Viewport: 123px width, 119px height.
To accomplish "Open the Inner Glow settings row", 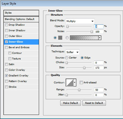I will (21, 42).
